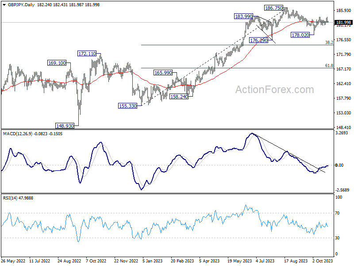Select the RSI(14) 47.9888 indicator label
354x266 pixels.
coord(18,198)
